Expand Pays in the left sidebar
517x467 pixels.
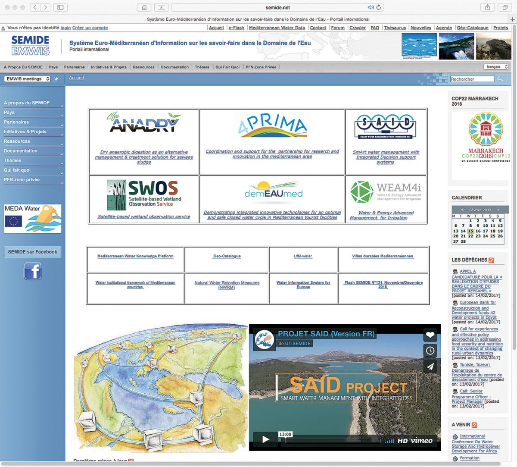[32, 113]
